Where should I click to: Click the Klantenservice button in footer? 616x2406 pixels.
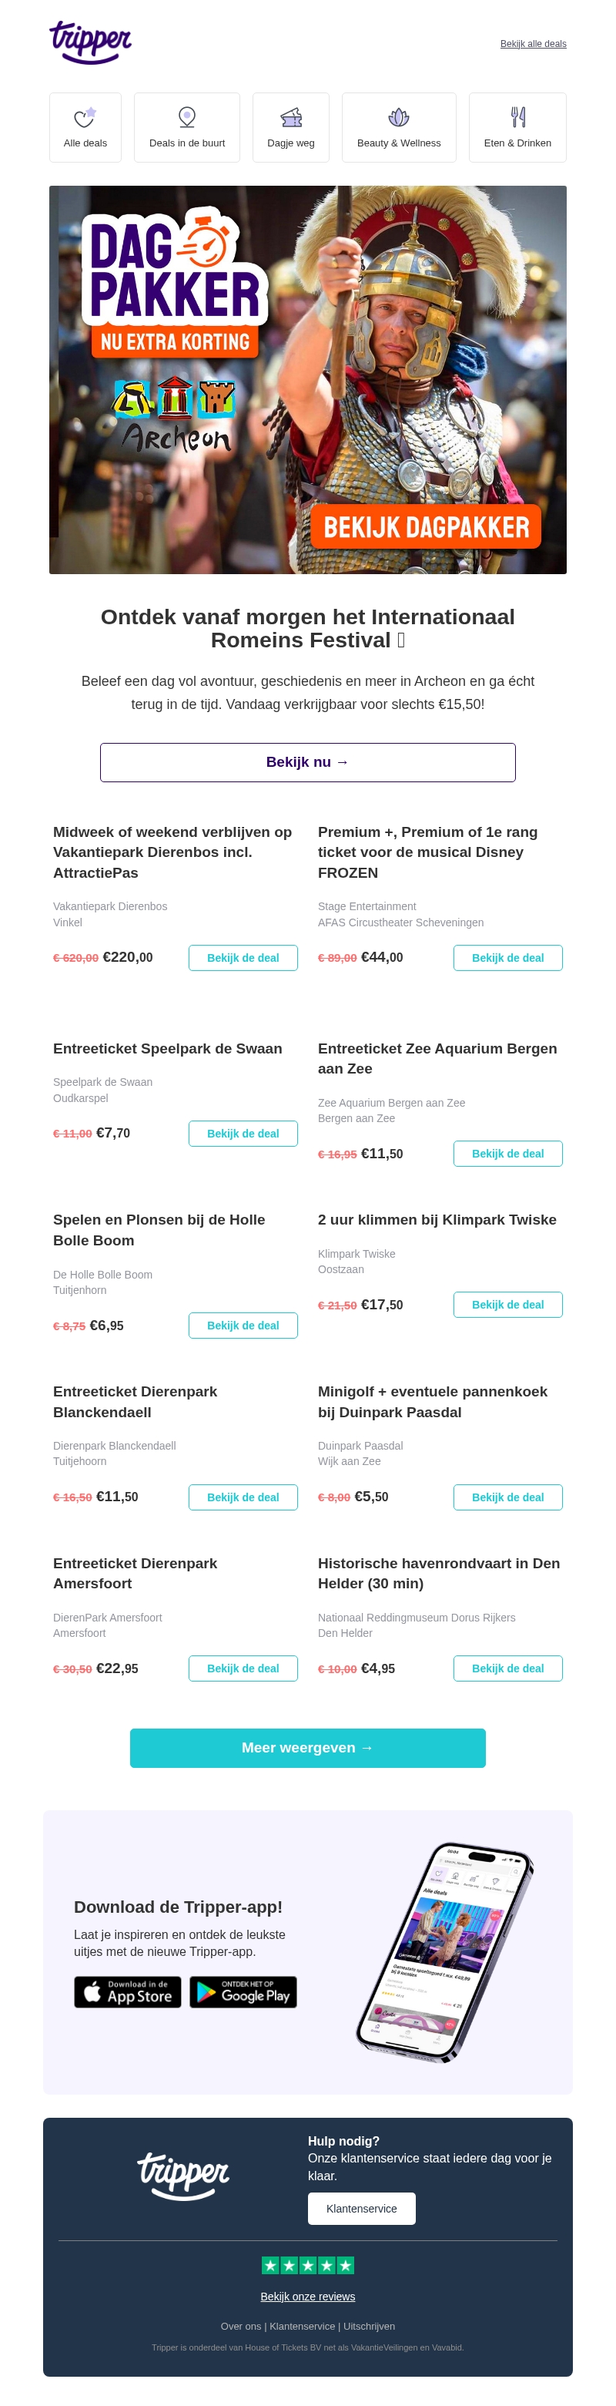pos(361,2208)
